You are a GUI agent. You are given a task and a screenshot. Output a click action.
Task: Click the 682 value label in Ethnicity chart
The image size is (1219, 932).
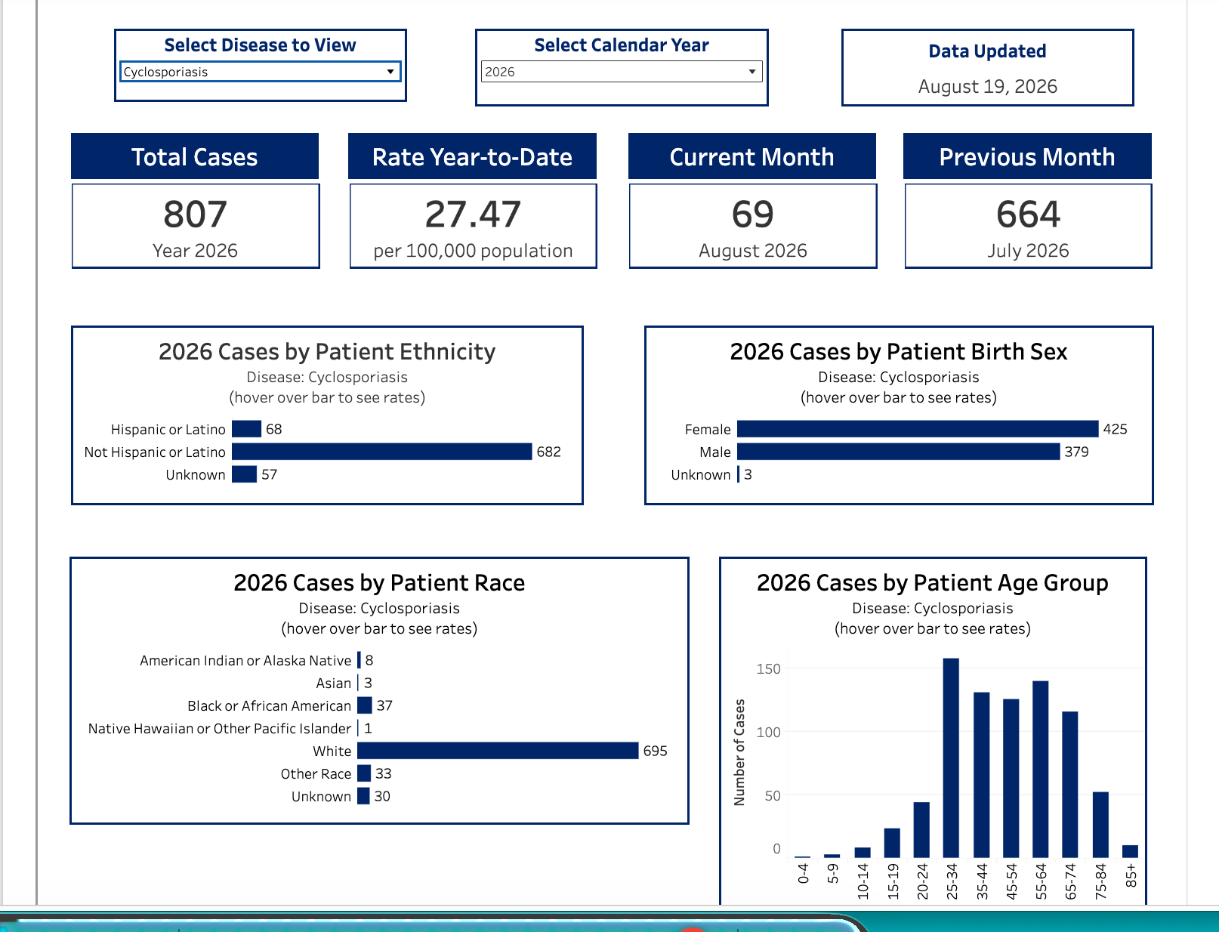tap(549, 452)
